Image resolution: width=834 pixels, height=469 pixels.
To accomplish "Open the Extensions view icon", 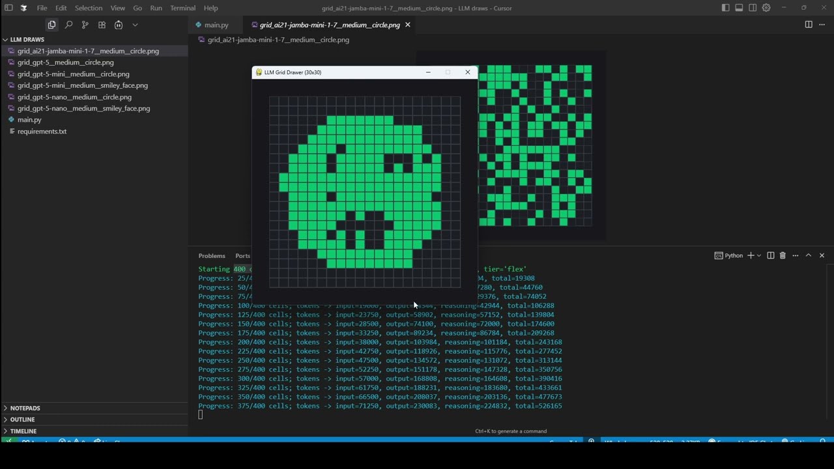I will point(102,25).
